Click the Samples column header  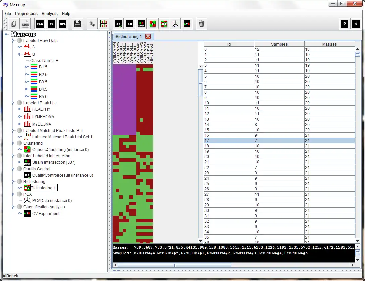[279, 44]
